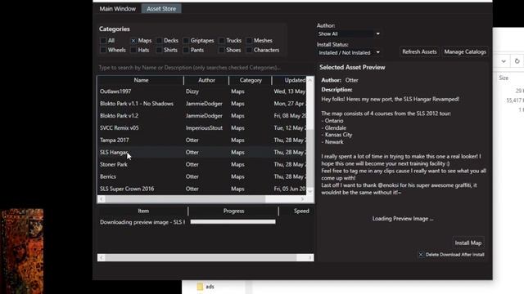Click asset list scroll right arrow

click(x=302, y=199)
